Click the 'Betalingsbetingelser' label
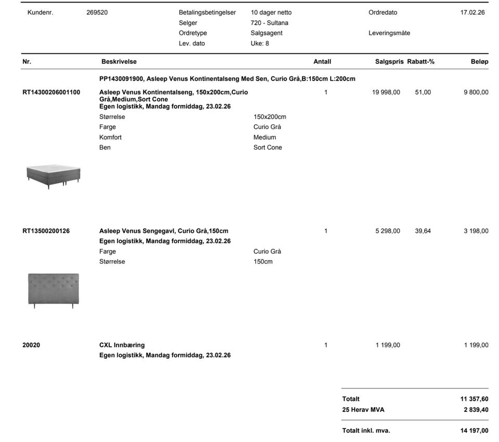The width and height of the screenshot is (499, 442). [207, 12]
